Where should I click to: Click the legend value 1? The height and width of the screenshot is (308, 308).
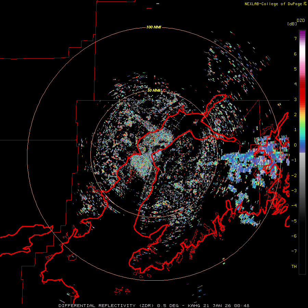pos(295,130)
